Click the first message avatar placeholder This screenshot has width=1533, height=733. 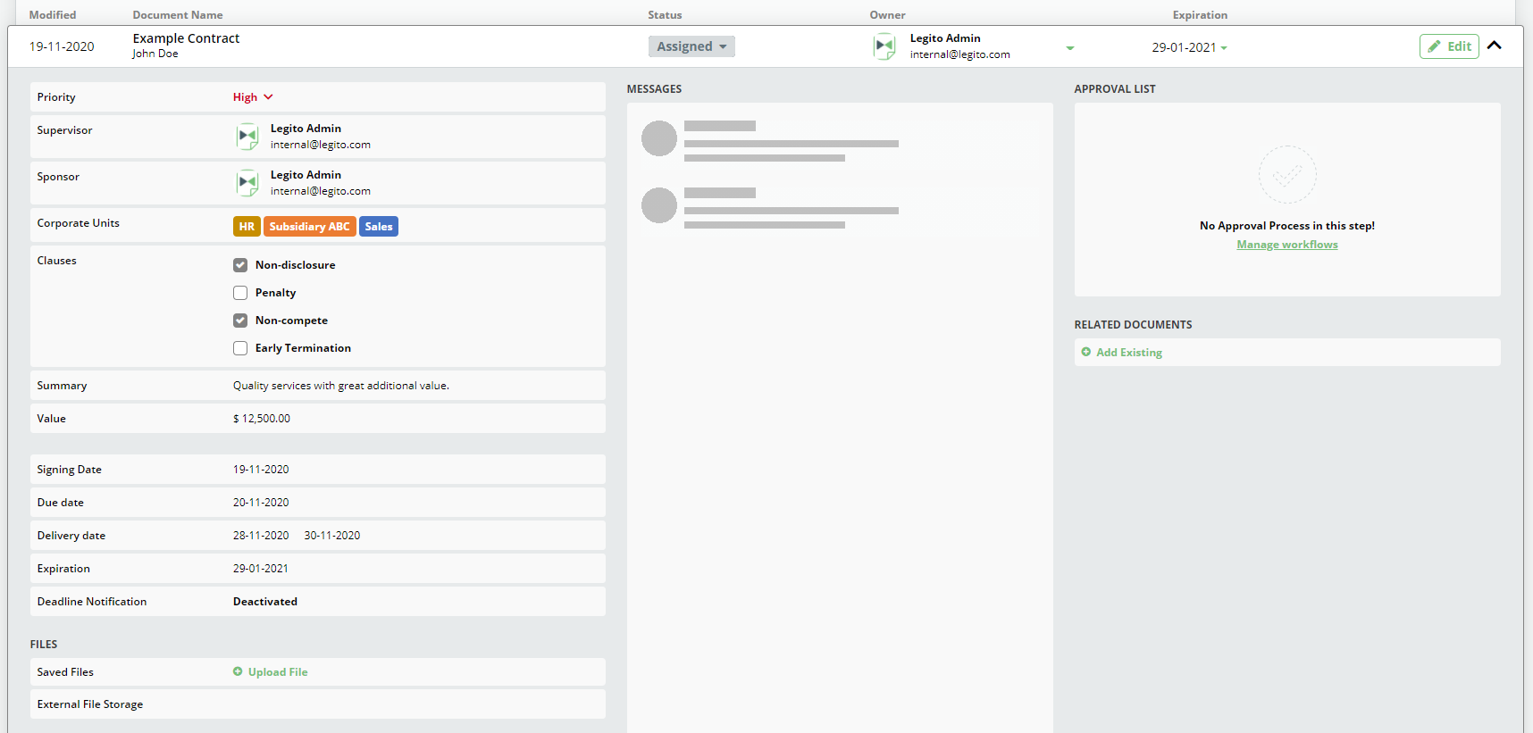click(x=659, y=138)
